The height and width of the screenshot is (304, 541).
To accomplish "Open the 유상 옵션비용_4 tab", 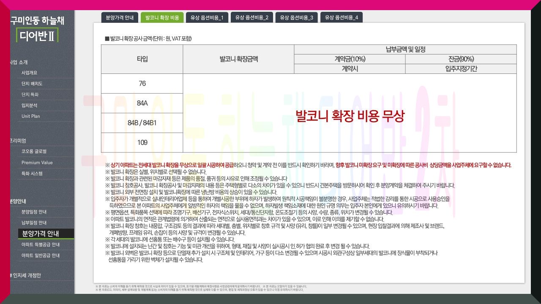I will pyautogui.click(x=342, y=17).
